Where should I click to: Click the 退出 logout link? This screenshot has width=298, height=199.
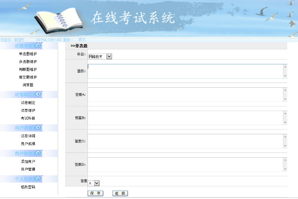point(82,40)
